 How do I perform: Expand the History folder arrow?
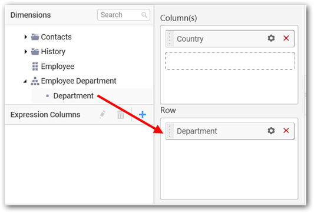25,52
